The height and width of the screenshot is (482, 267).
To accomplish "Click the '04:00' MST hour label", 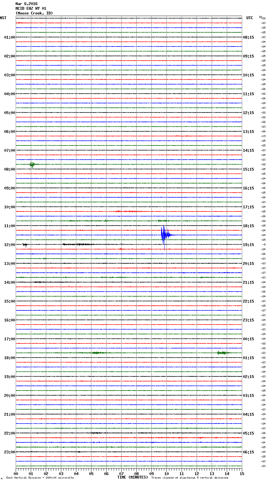I will (10, 94).
